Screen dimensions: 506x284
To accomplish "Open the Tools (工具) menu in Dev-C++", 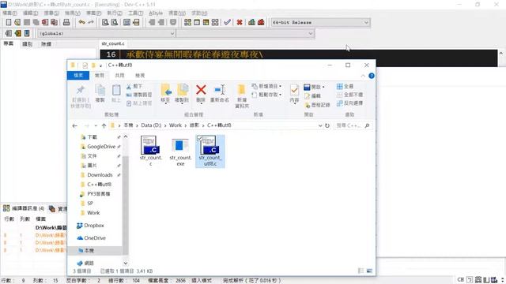I will [x=135, y=13].
